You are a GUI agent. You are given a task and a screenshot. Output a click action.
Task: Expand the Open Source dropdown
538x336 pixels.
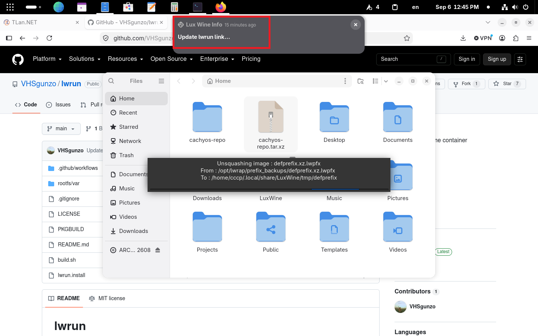pyautogui.click(x=171, y=59)
